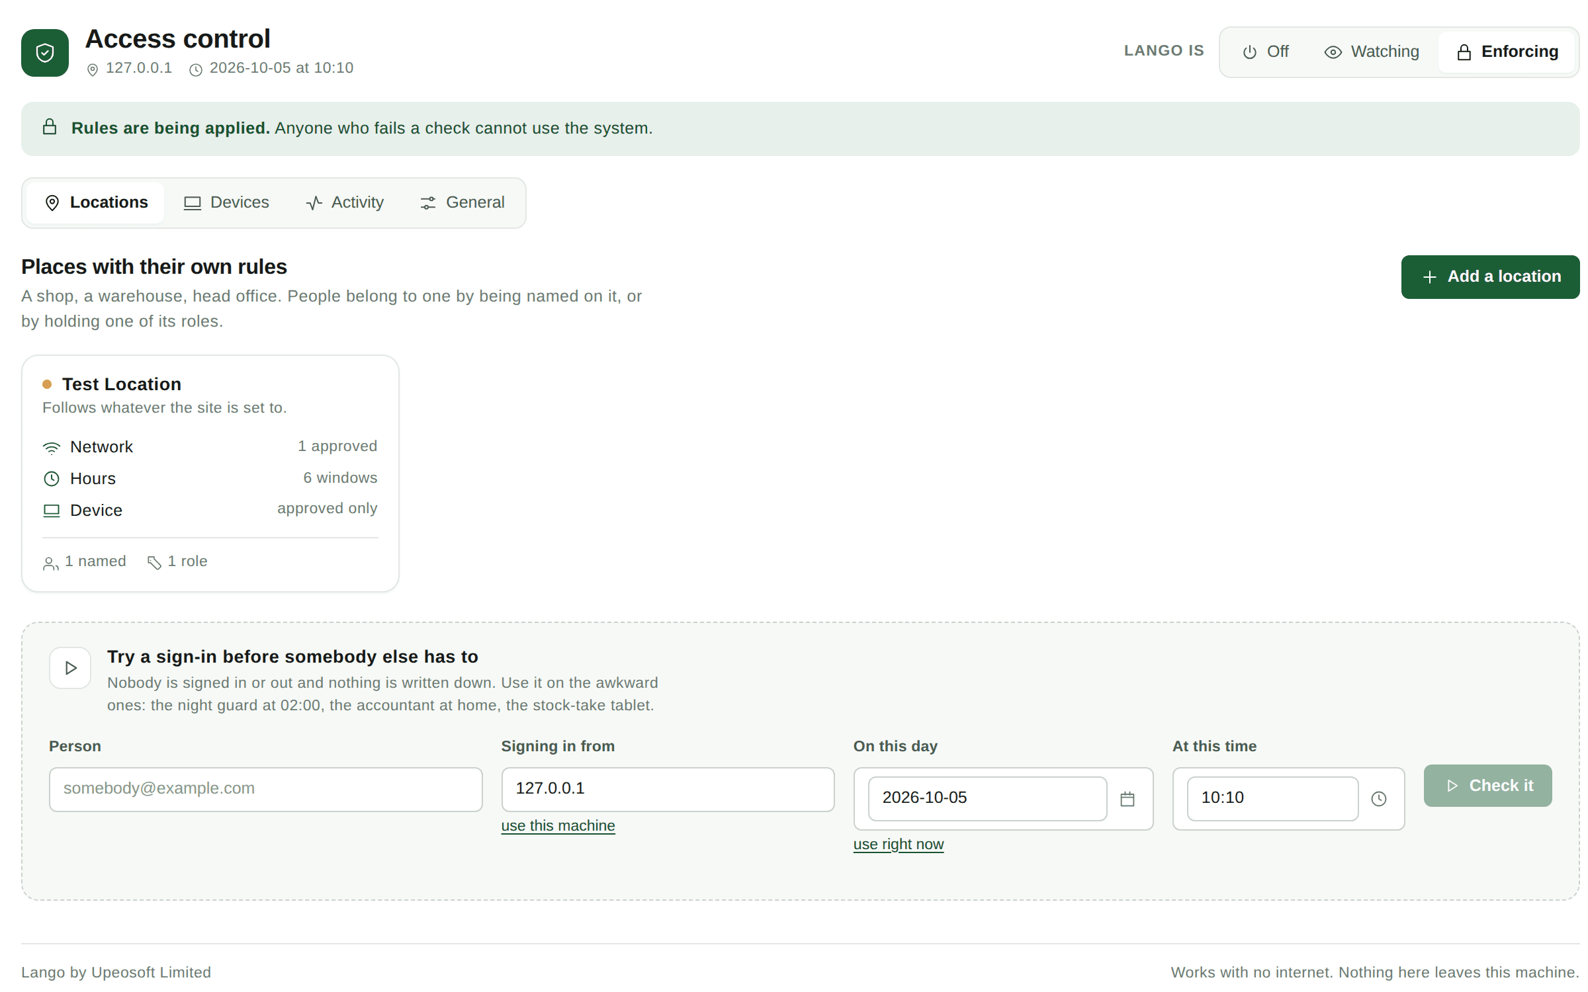Image resolution: width=1588 pixels, height=992 pixels.
Task: Click the person icon by 1 named
Action: (x=50, y=563)
